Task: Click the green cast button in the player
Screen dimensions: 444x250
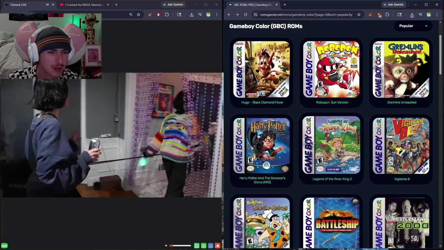Action: point(204,245)
